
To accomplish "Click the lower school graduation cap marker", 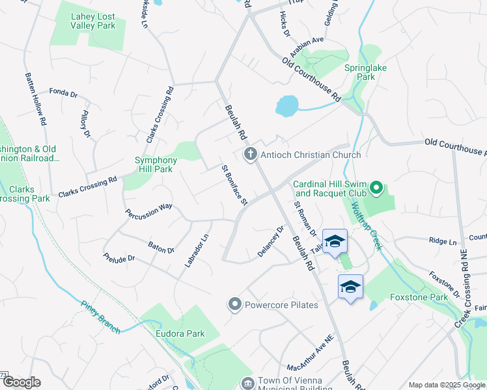I will pyautogui.click(x=350, y=289).
